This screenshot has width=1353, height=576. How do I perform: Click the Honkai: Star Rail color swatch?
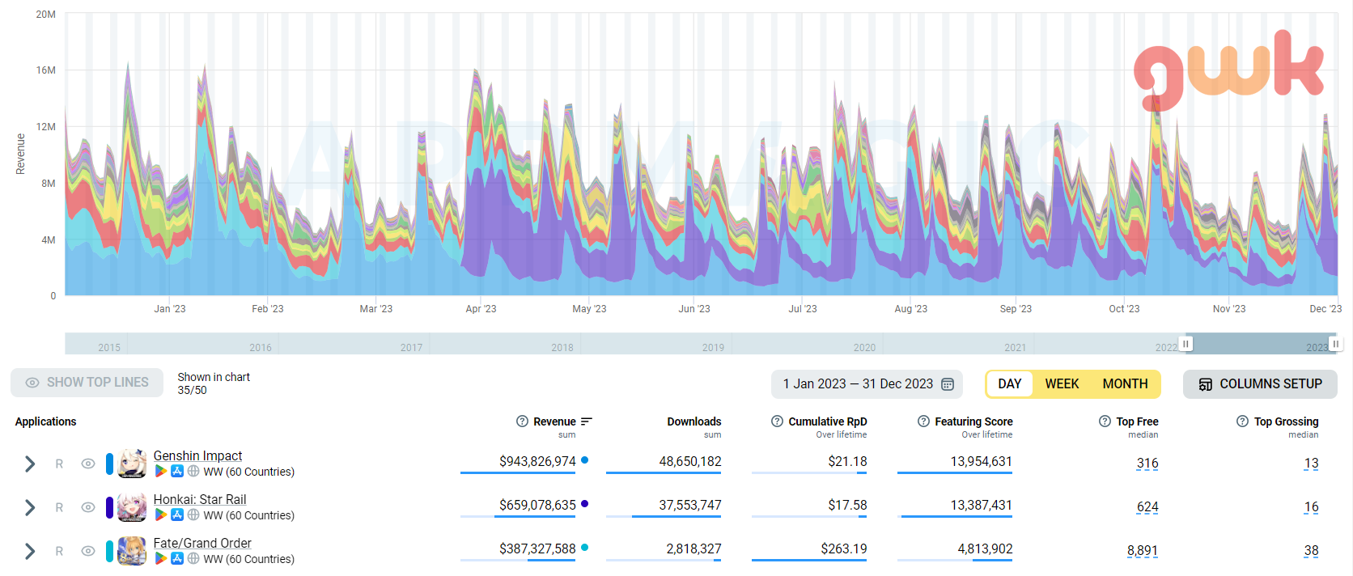point(109,507)
